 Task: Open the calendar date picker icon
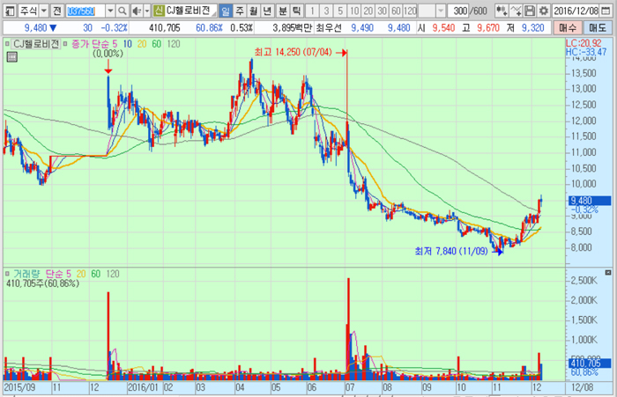[x=609, y=11]
